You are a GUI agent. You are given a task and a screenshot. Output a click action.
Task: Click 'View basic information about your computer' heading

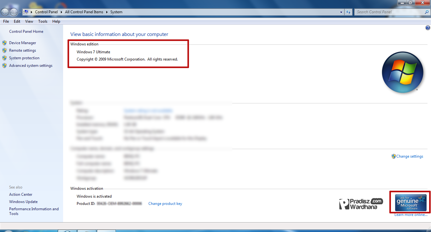point(119,34)
